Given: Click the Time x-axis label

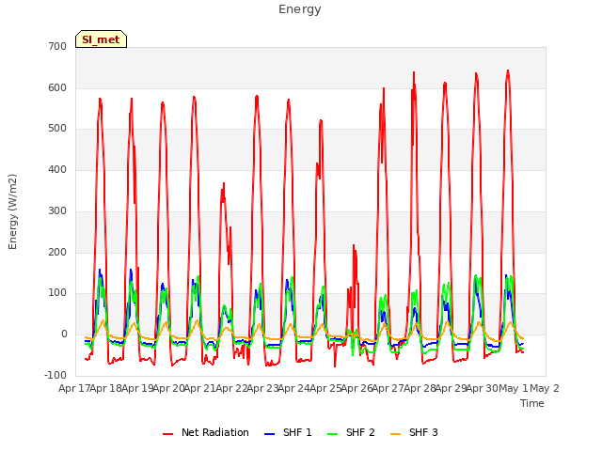Looking at the screenshot, I should 532,403.
